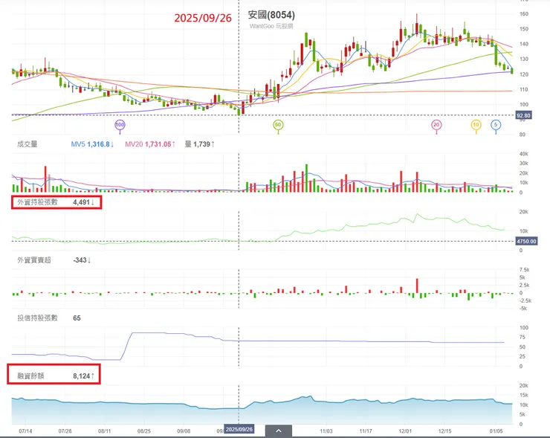The width and height of the screenshot is (550, 438).
Task: Click the green 60-day MA pin marker
Action: point(278,125)
